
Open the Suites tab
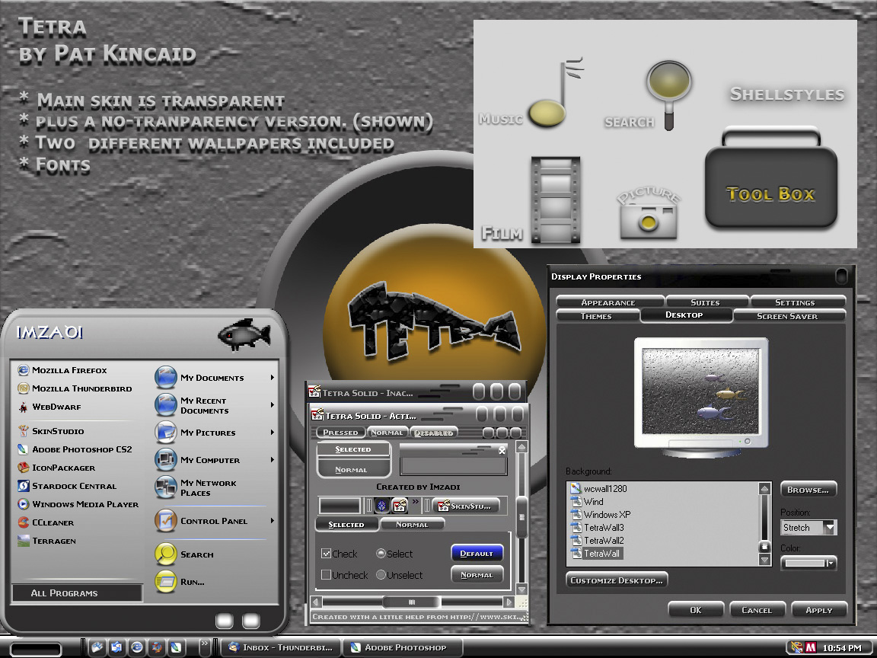click(706, 302)
